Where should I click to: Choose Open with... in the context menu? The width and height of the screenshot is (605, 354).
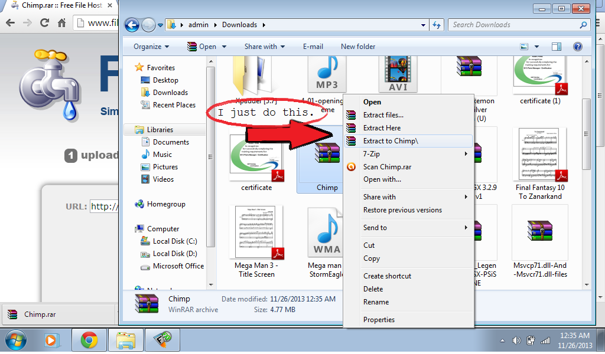point(409,179)
